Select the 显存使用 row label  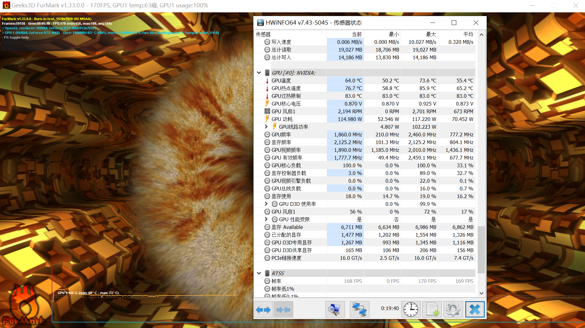pos(281,196)
